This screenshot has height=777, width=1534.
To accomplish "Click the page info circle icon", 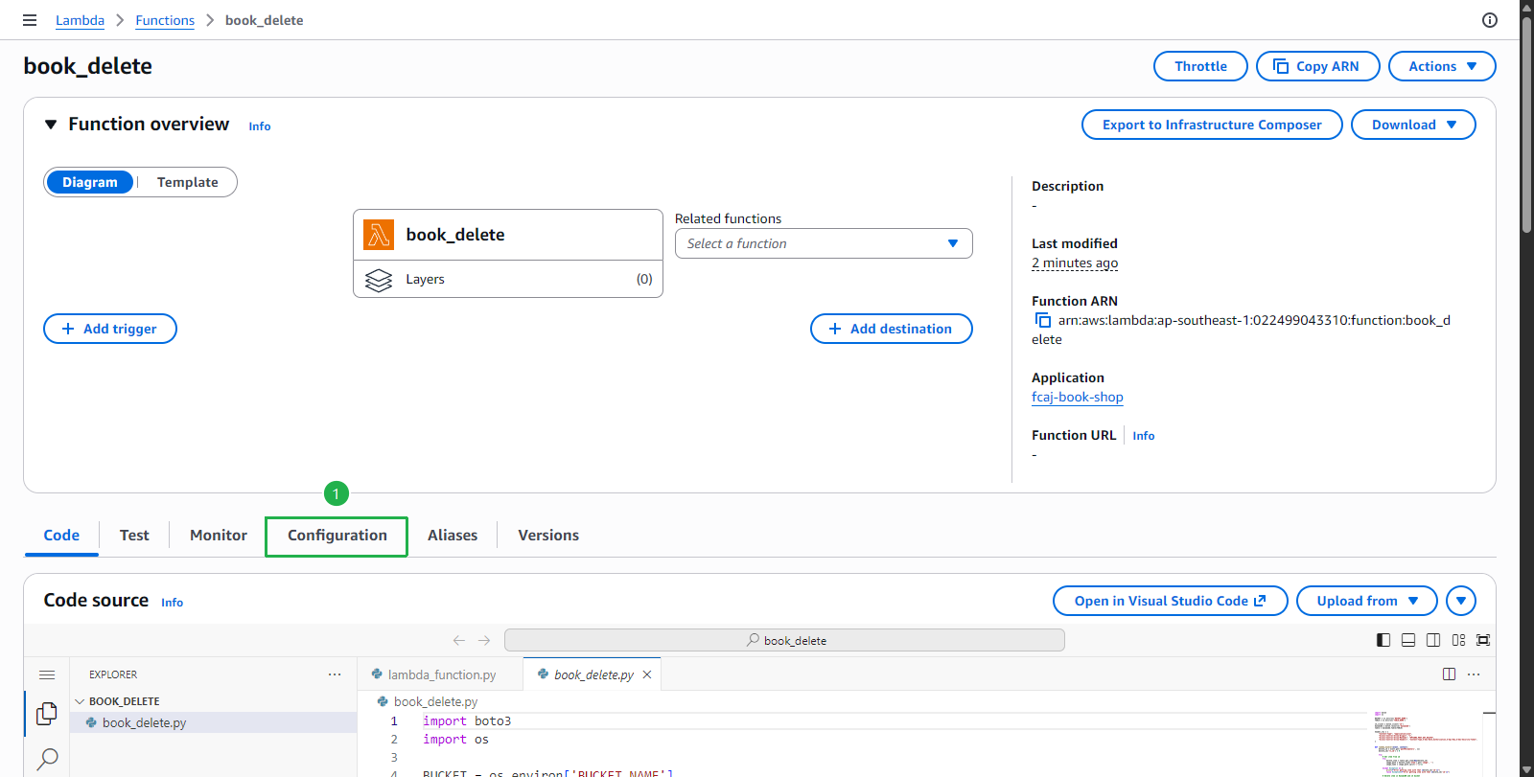I will 1490,20.
